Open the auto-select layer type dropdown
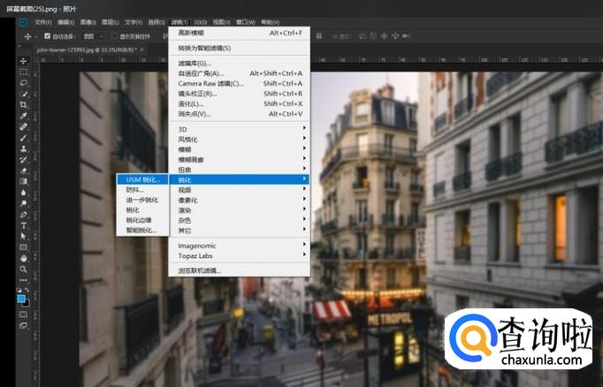The width and height of the screenshot is (603, 387). click(x=94, y=37)
